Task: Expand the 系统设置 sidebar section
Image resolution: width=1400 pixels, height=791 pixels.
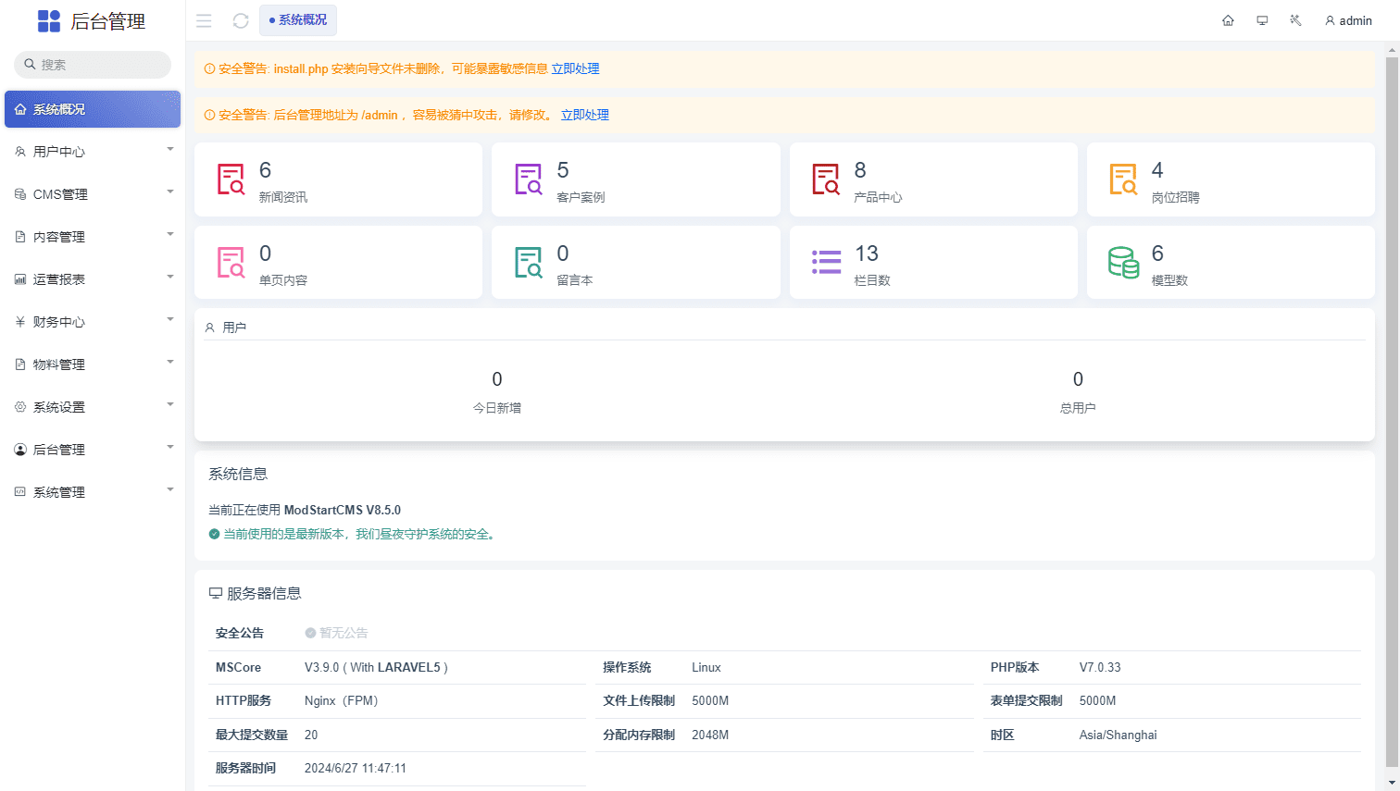Action: coord(93,406)
